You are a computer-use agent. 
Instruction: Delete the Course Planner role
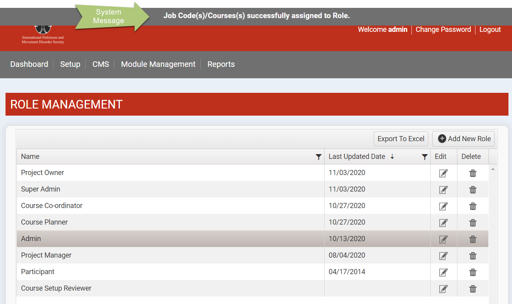473,223
